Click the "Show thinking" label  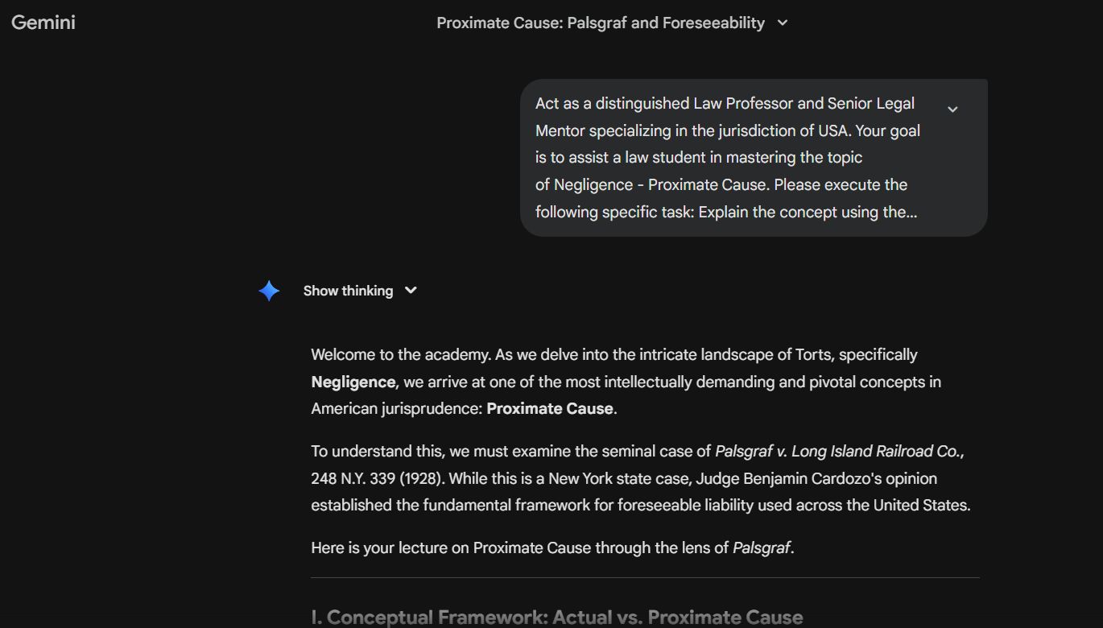[348, 291]
